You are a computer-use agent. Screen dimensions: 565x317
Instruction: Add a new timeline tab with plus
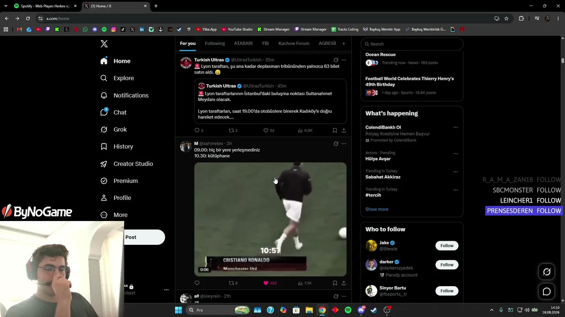(343, 44)
